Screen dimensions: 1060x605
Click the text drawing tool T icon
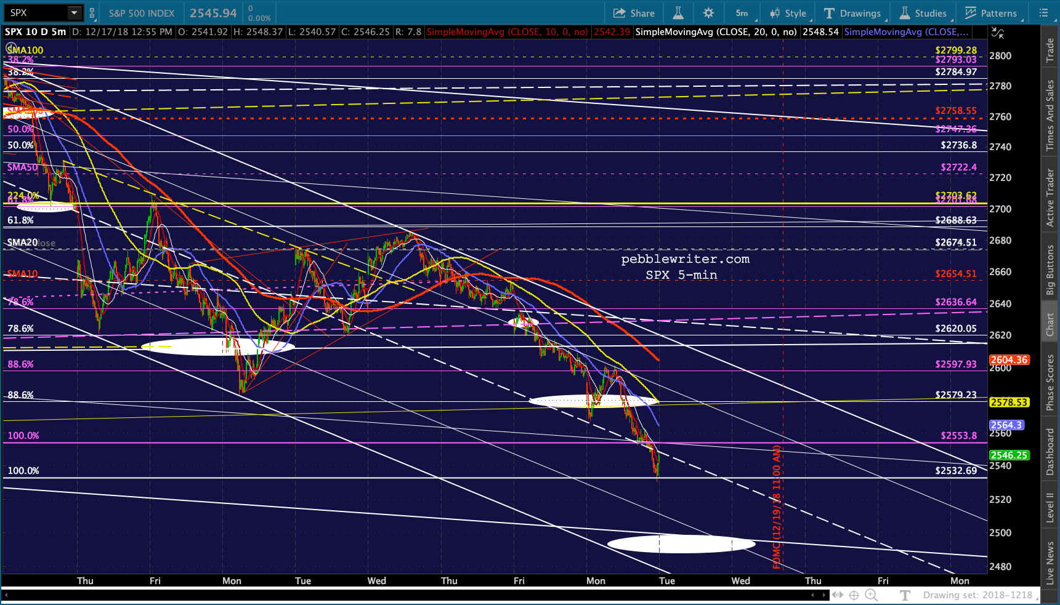(x=905, y=595)
